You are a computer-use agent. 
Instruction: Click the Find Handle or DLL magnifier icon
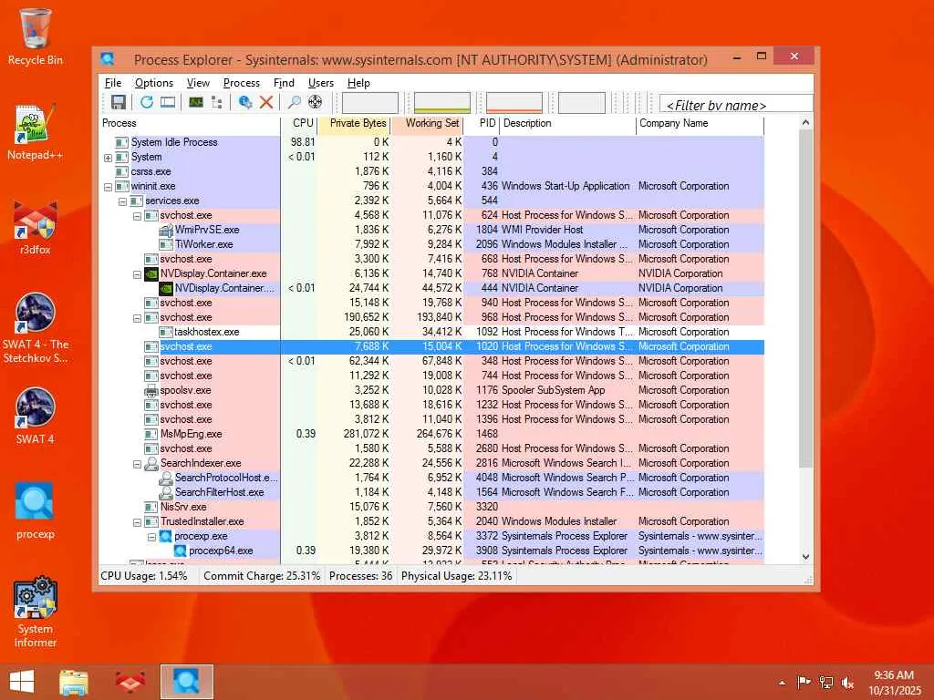click(x=295, y=102)
